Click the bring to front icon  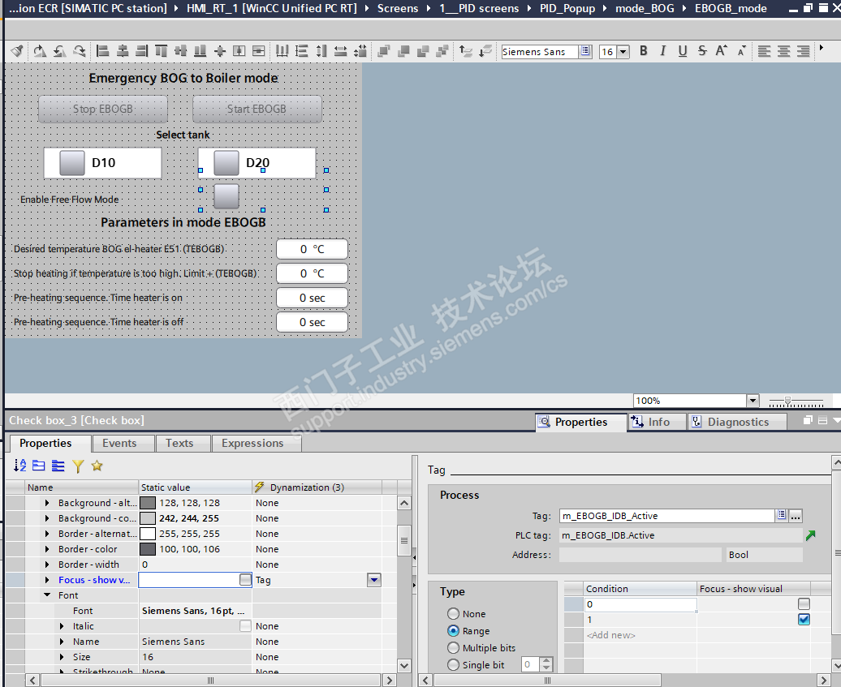click(x=383, y=51)
